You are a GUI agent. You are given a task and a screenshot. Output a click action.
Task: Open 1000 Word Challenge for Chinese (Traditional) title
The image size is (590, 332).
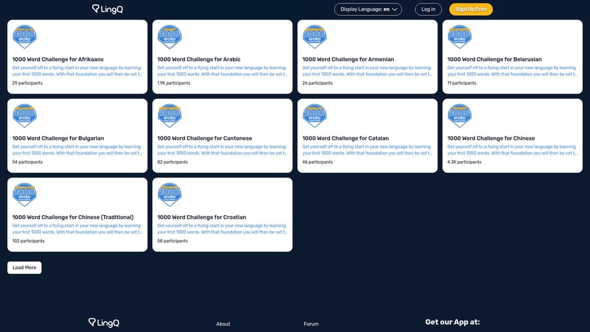point(73,217)
